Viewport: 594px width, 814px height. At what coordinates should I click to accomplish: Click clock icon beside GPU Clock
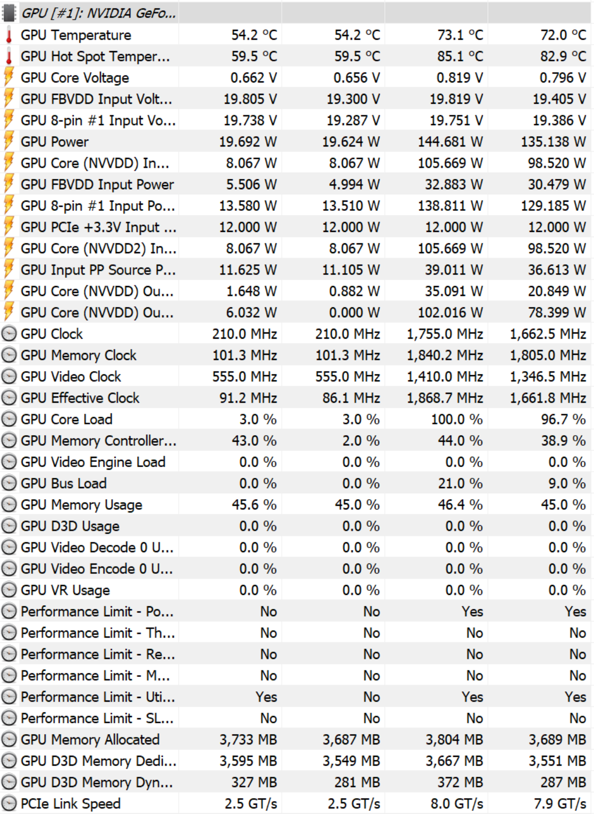click(x=9, y=334)
